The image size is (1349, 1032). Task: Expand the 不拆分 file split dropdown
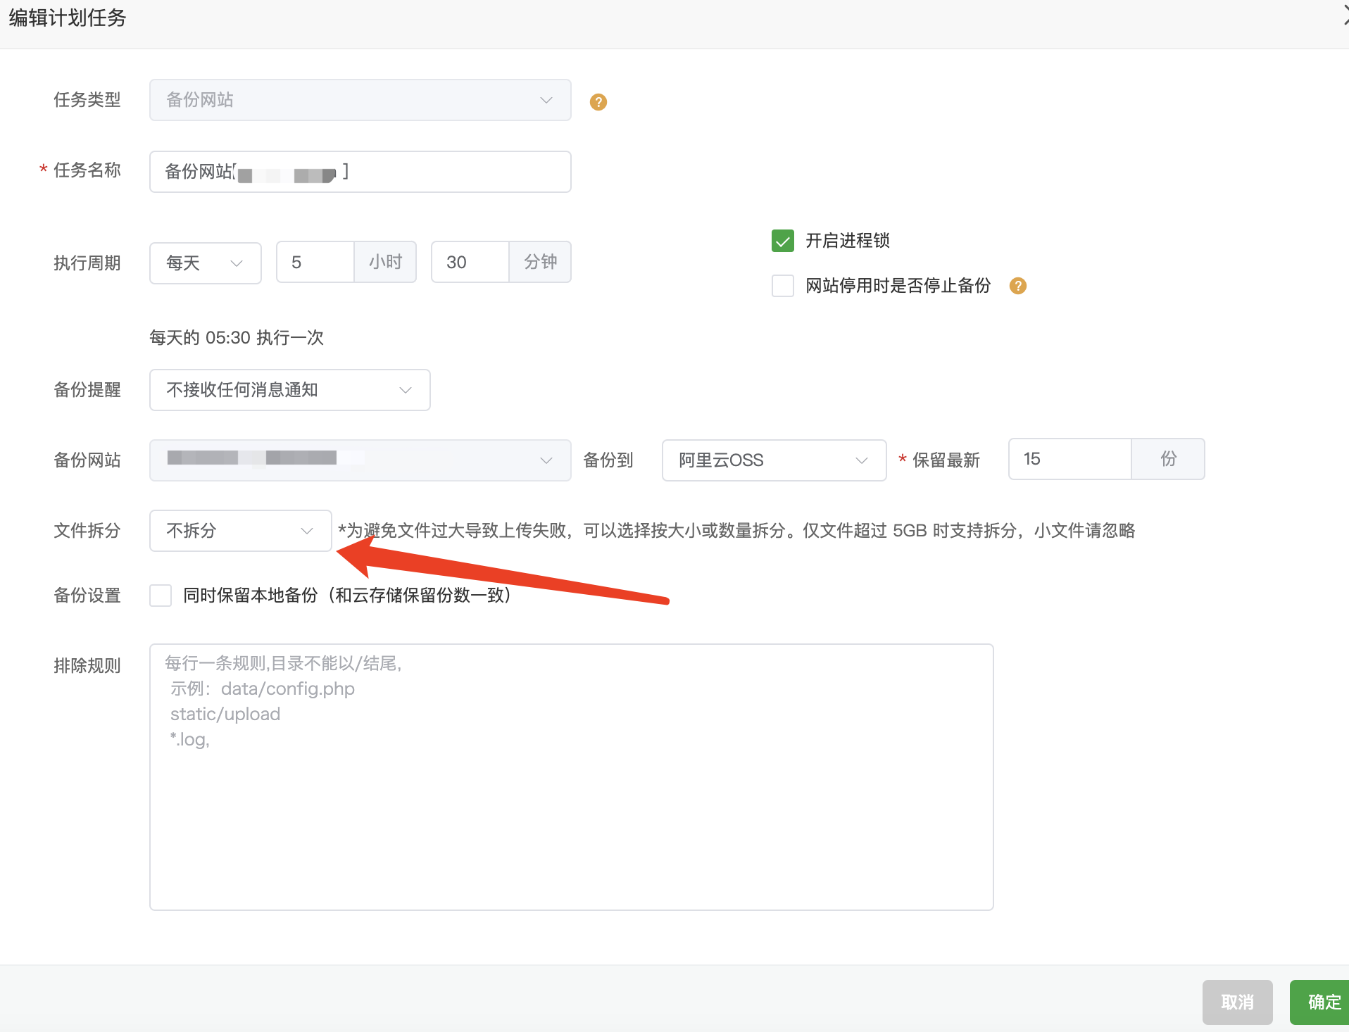click(241, 531)
